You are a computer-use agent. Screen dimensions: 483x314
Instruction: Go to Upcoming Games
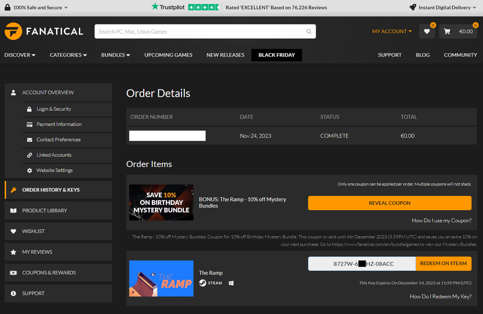168,55
